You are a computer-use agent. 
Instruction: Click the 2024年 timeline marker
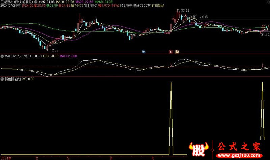(6, 158)
